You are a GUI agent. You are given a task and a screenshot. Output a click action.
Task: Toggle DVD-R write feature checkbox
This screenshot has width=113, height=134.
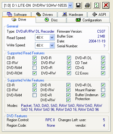click(68, 85)
